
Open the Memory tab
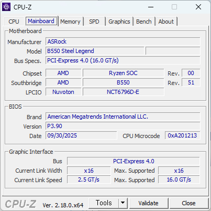(70, 22)
